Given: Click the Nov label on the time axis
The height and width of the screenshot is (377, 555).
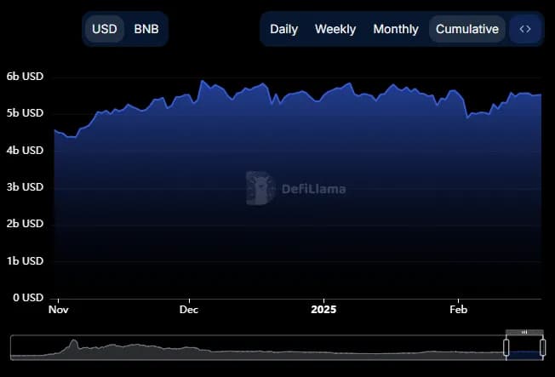Looking at the screenshot, I should tap(58, 310).
